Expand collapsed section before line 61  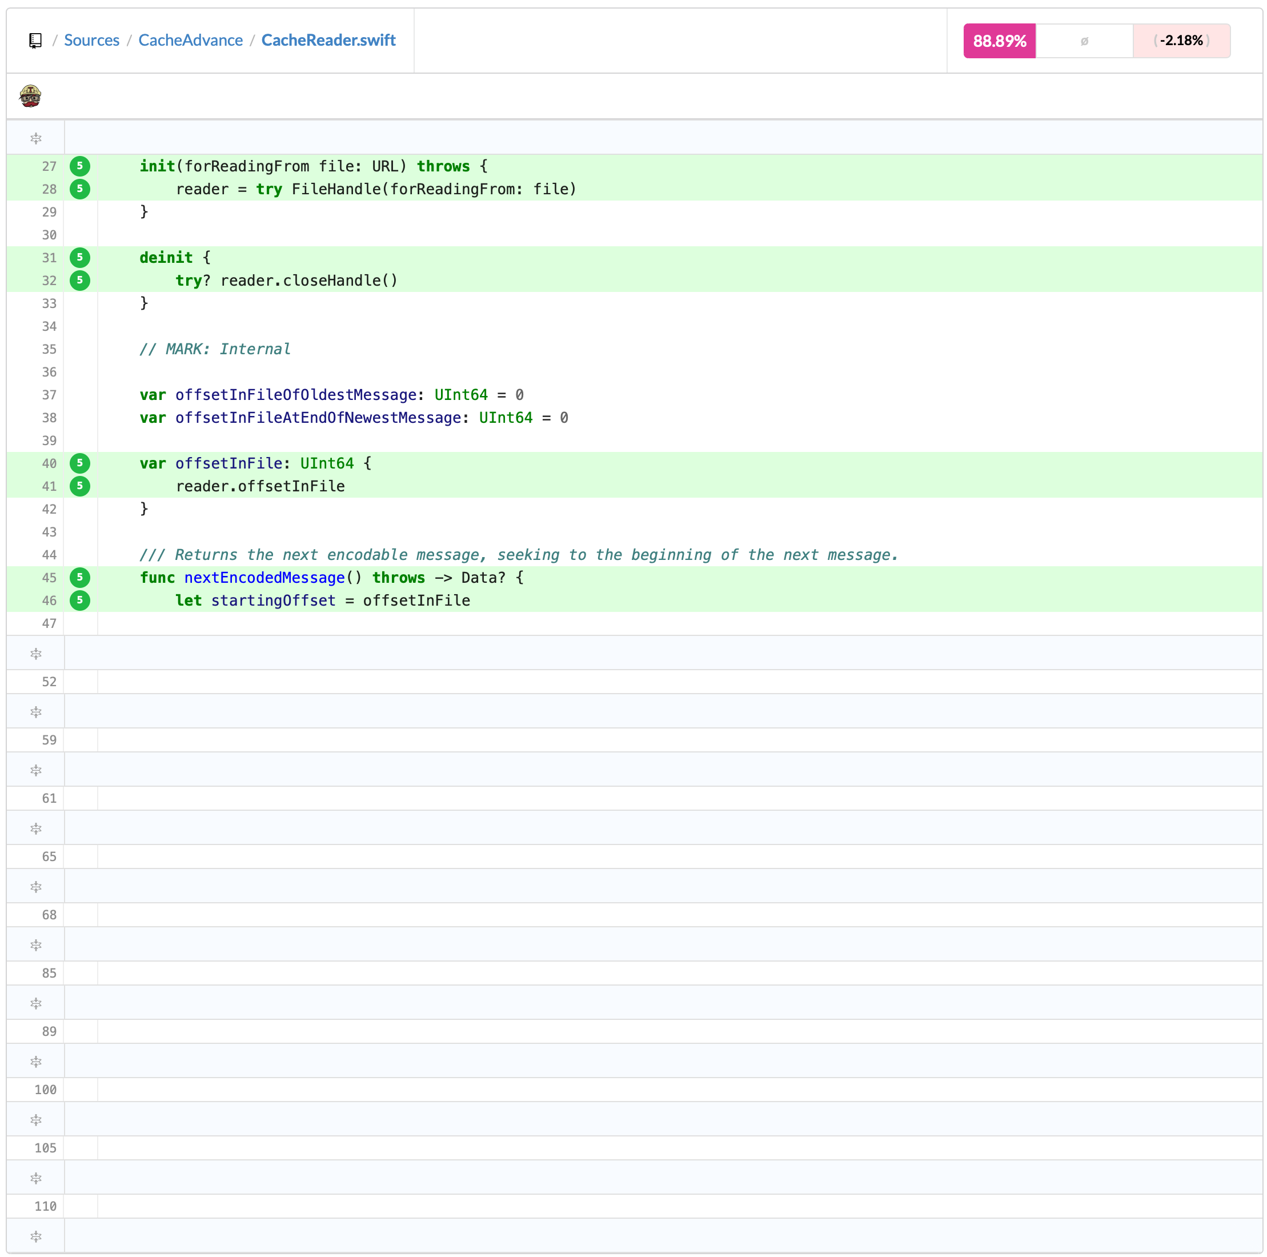coord(36,770)
